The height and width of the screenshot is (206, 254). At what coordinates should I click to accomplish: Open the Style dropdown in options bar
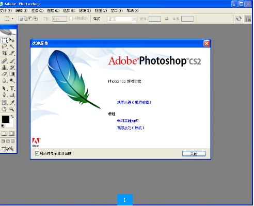coord(122,19)
